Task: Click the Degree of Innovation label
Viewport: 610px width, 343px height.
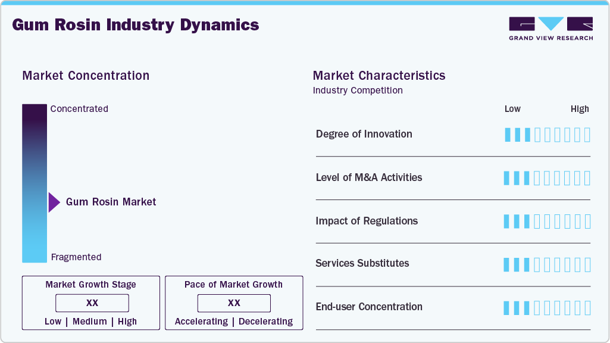Action: [x=364, y=134]
